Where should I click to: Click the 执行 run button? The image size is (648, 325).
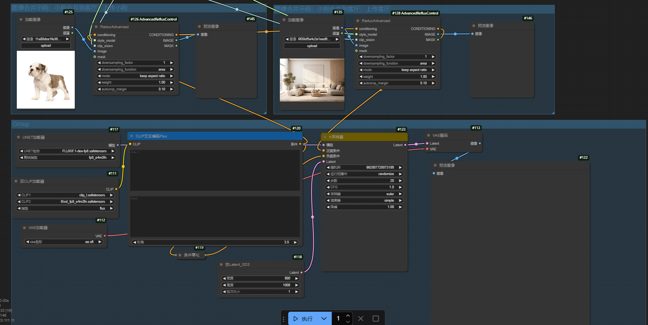coord(303,319)
